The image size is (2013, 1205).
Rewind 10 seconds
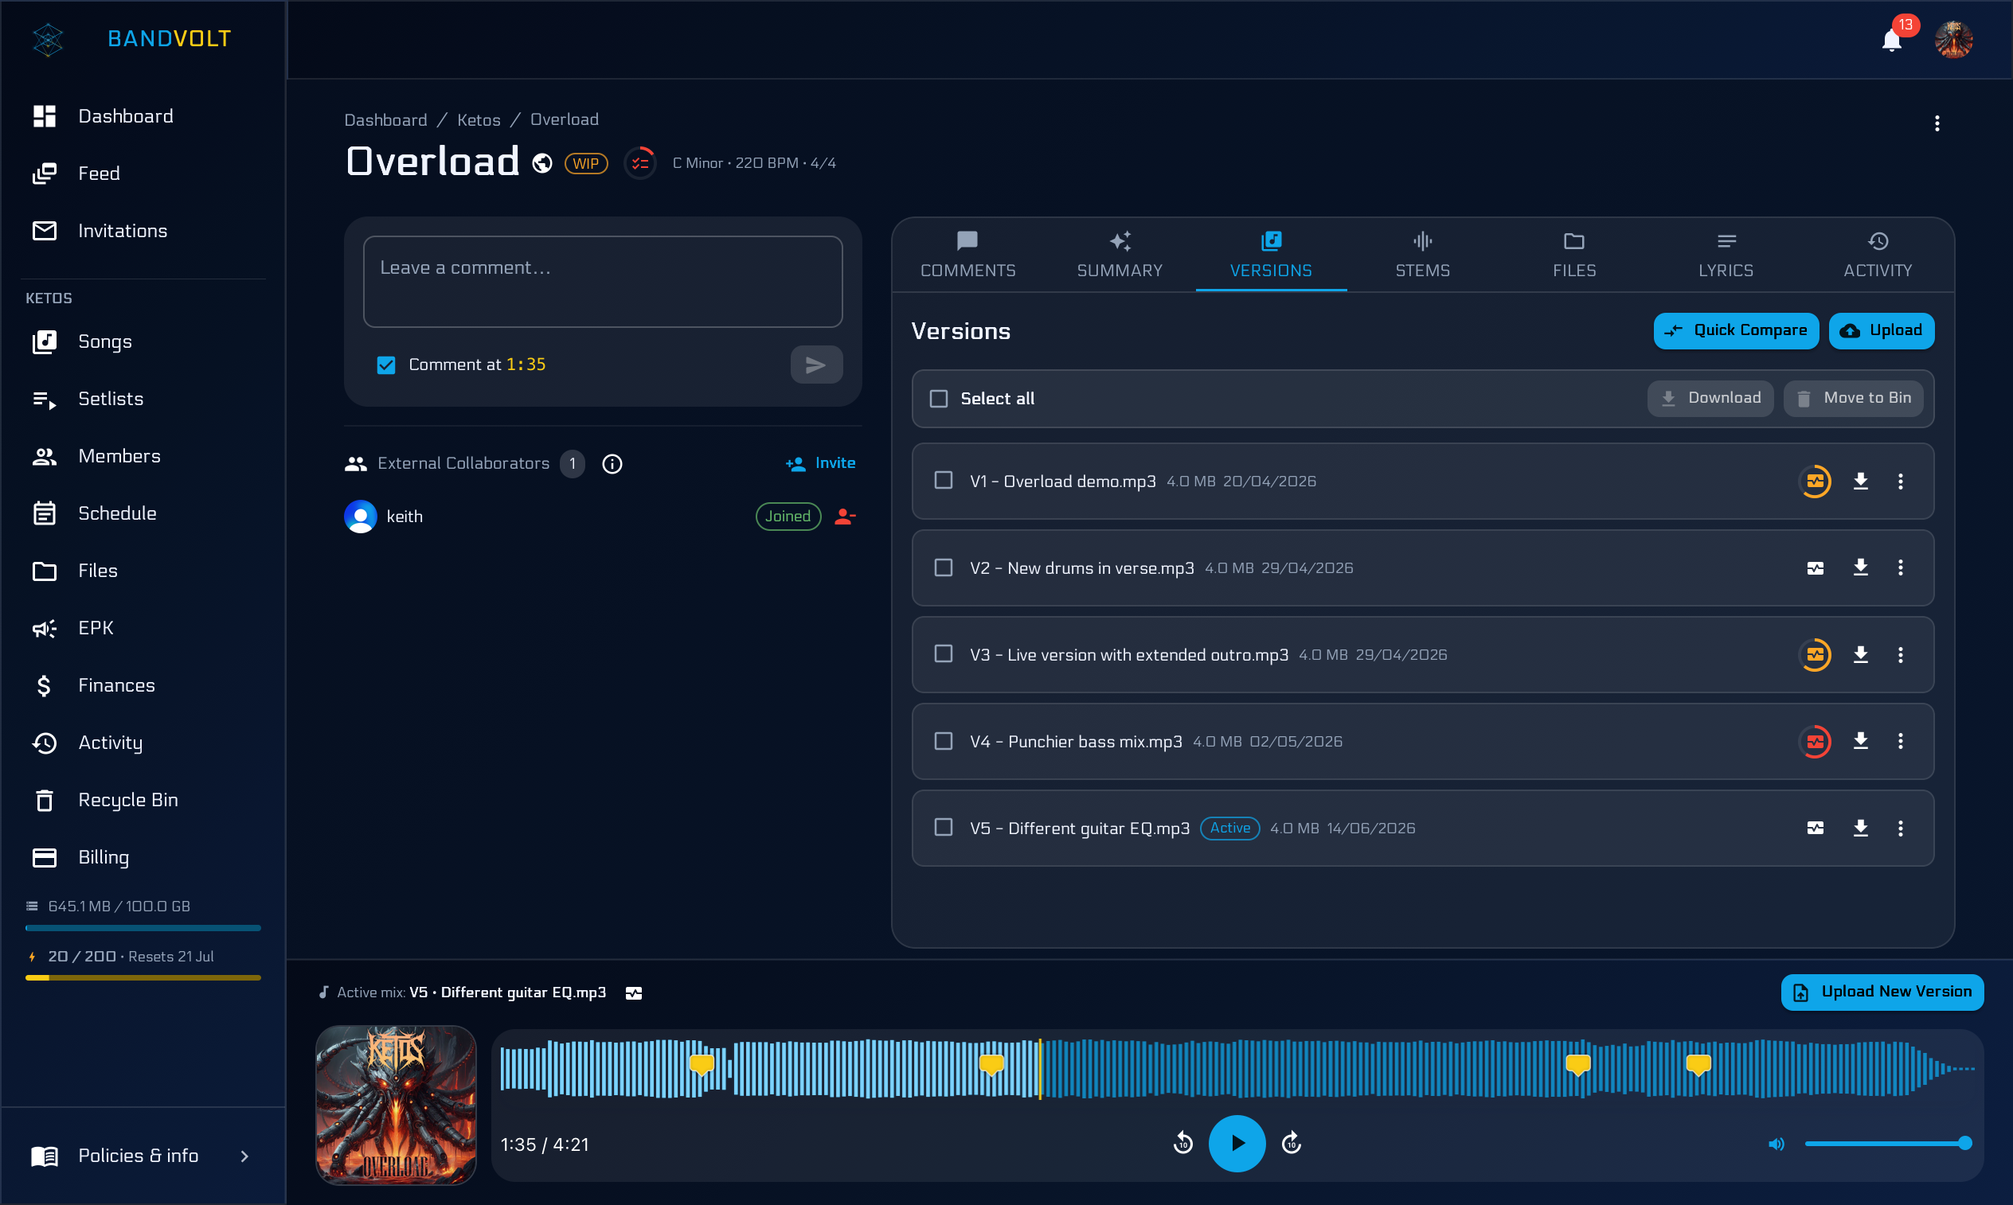(1182, 1143)
